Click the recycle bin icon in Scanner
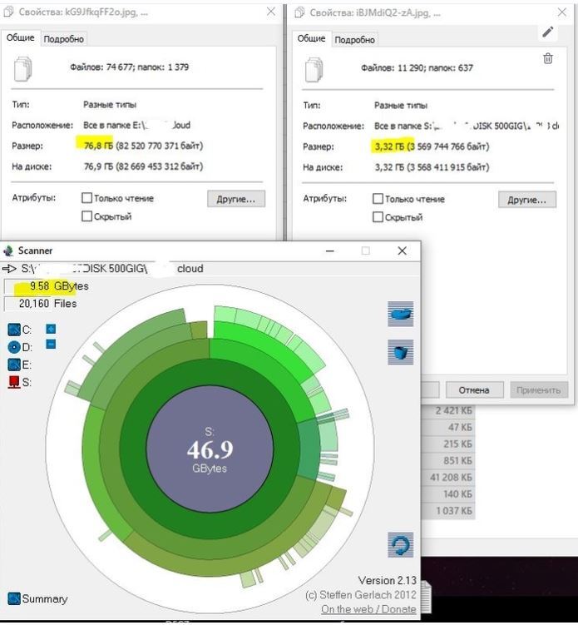Screen dimensions: 578x625 tap(401, 353)
